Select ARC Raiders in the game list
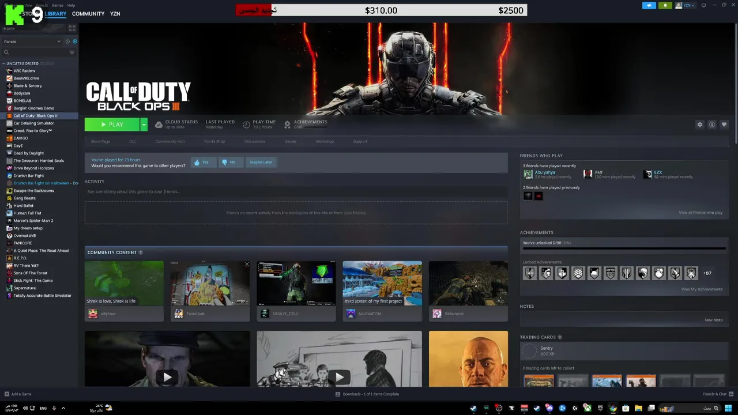The height and width of the screenshot is (415, 738). (24, 71)
